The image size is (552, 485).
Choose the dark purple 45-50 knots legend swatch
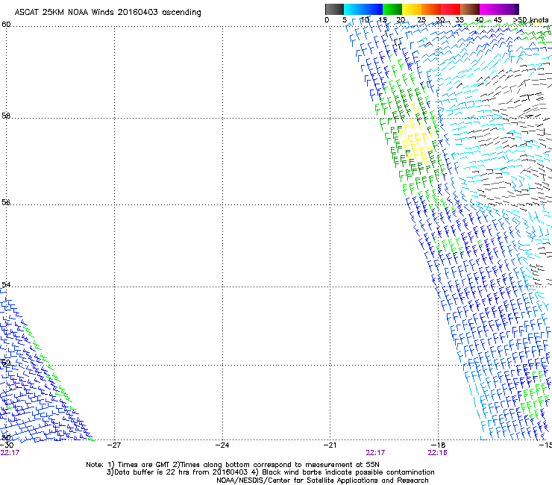coord(509,9)
